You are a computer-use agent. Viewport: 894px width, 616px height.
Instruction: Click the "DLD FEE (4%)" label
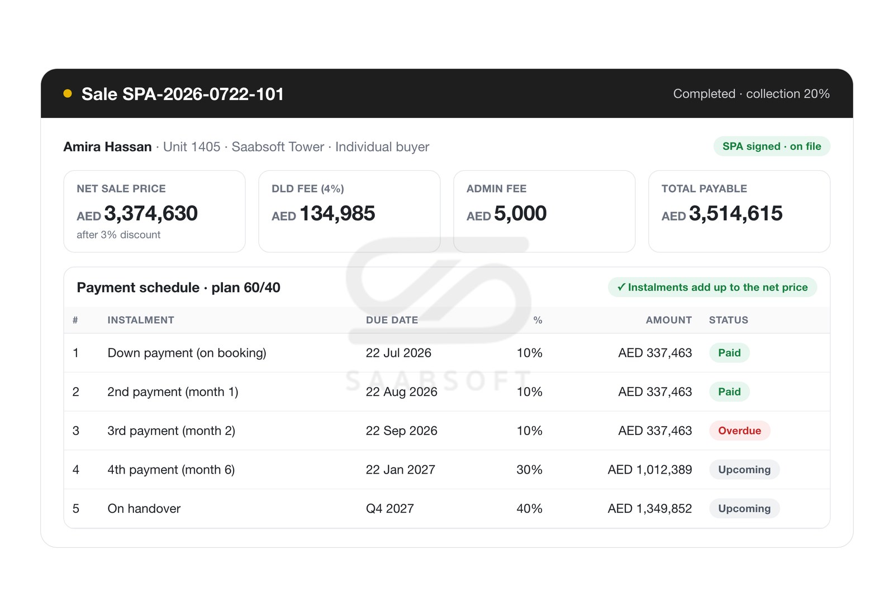(x=308, y=189)
